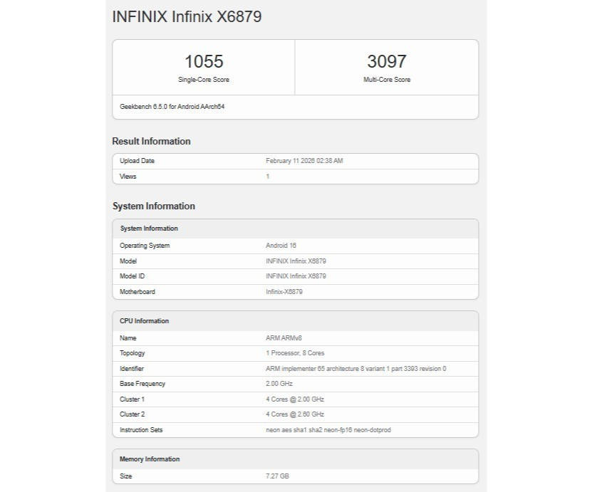602x492 pixels.
Task: Select the Model value INFINIX Infinix X6879
Action: coord(296,261)
